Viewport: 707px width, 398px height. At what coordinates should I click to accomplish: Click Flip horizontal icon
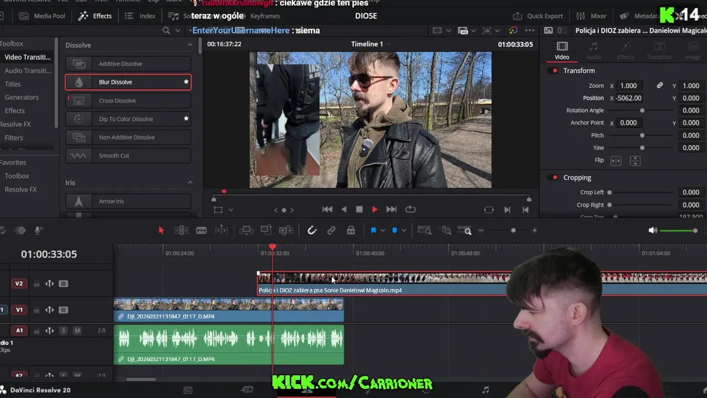pyautogui.click(x=616, y=160)
